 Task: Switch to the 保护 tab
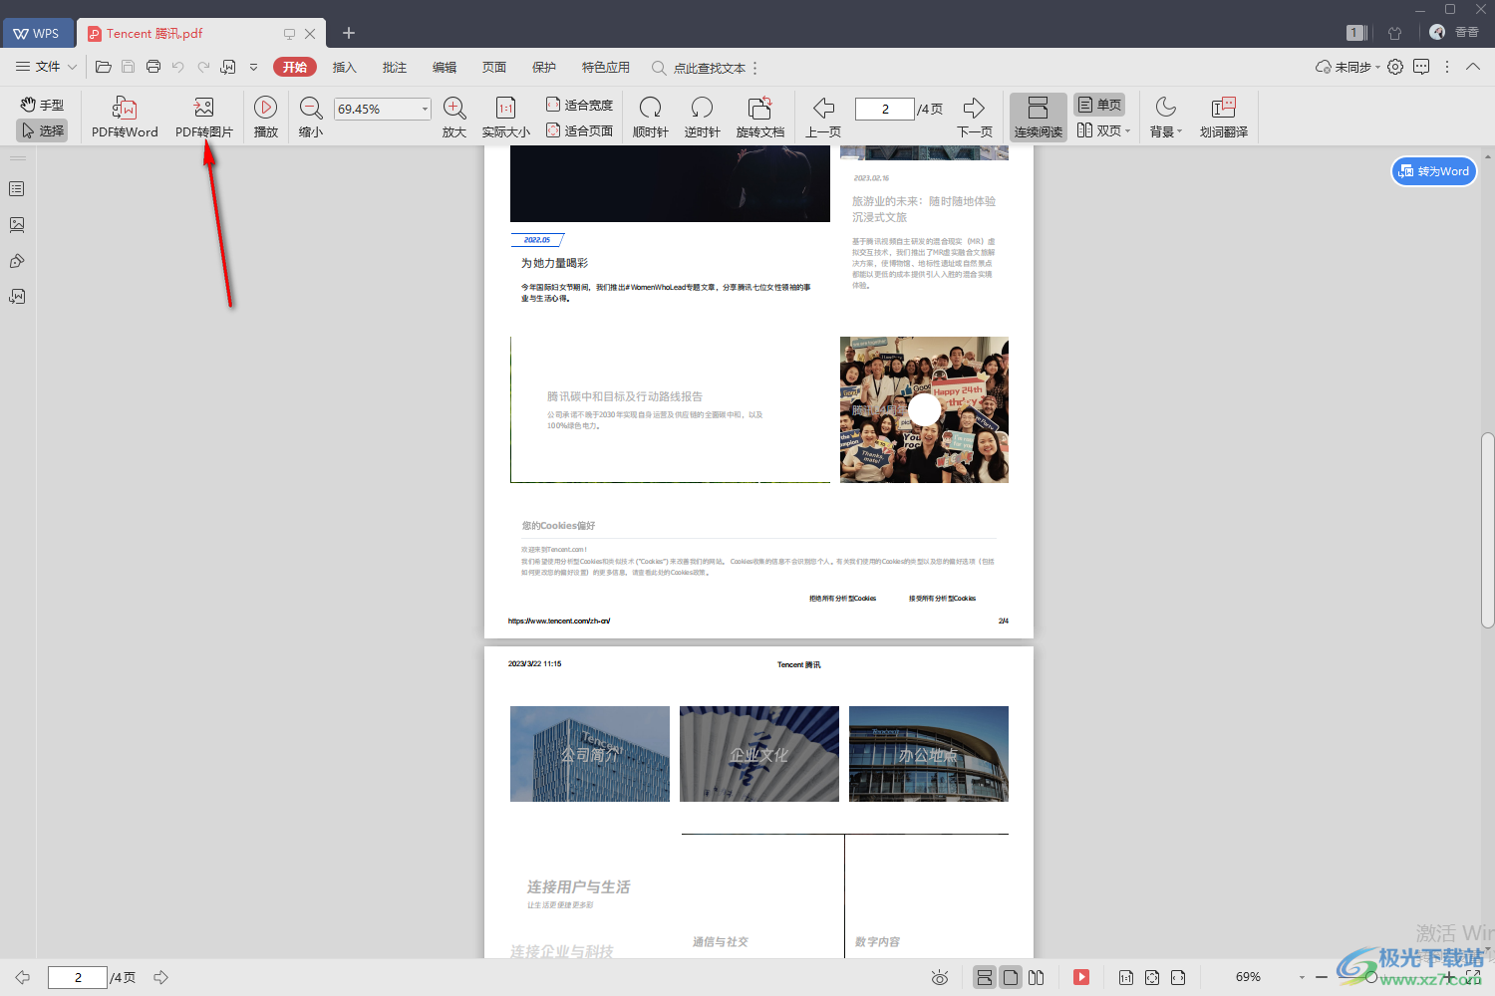coord(543,67)
